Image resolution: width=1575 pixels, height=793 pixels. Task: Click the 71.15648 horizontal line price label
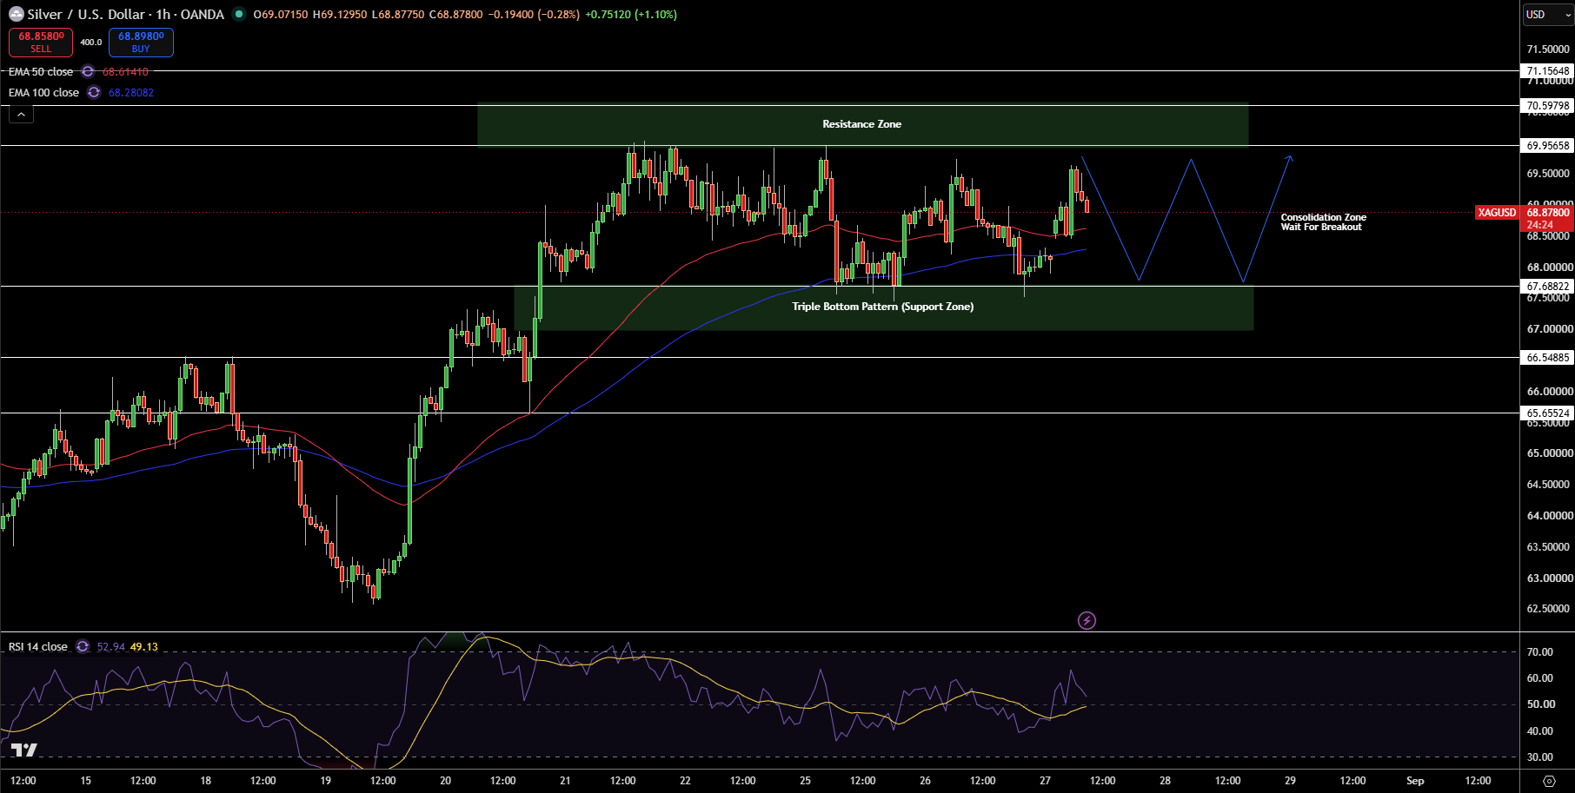click(1548, 71)
